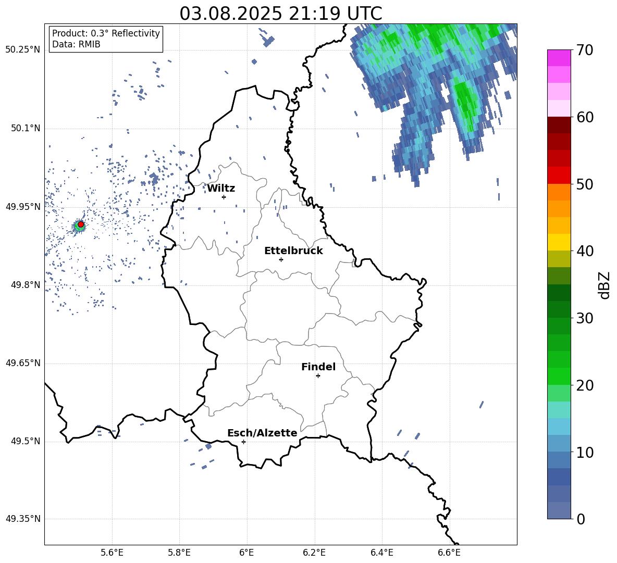Click the 49.65°N latitude label
Image resolution: width=617 pixels, height=563 pixels.
click(23, 362)
